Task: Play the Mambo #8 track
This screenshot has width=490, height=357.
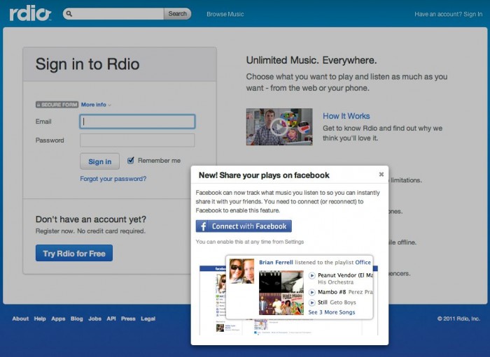Action: point(311,292)
